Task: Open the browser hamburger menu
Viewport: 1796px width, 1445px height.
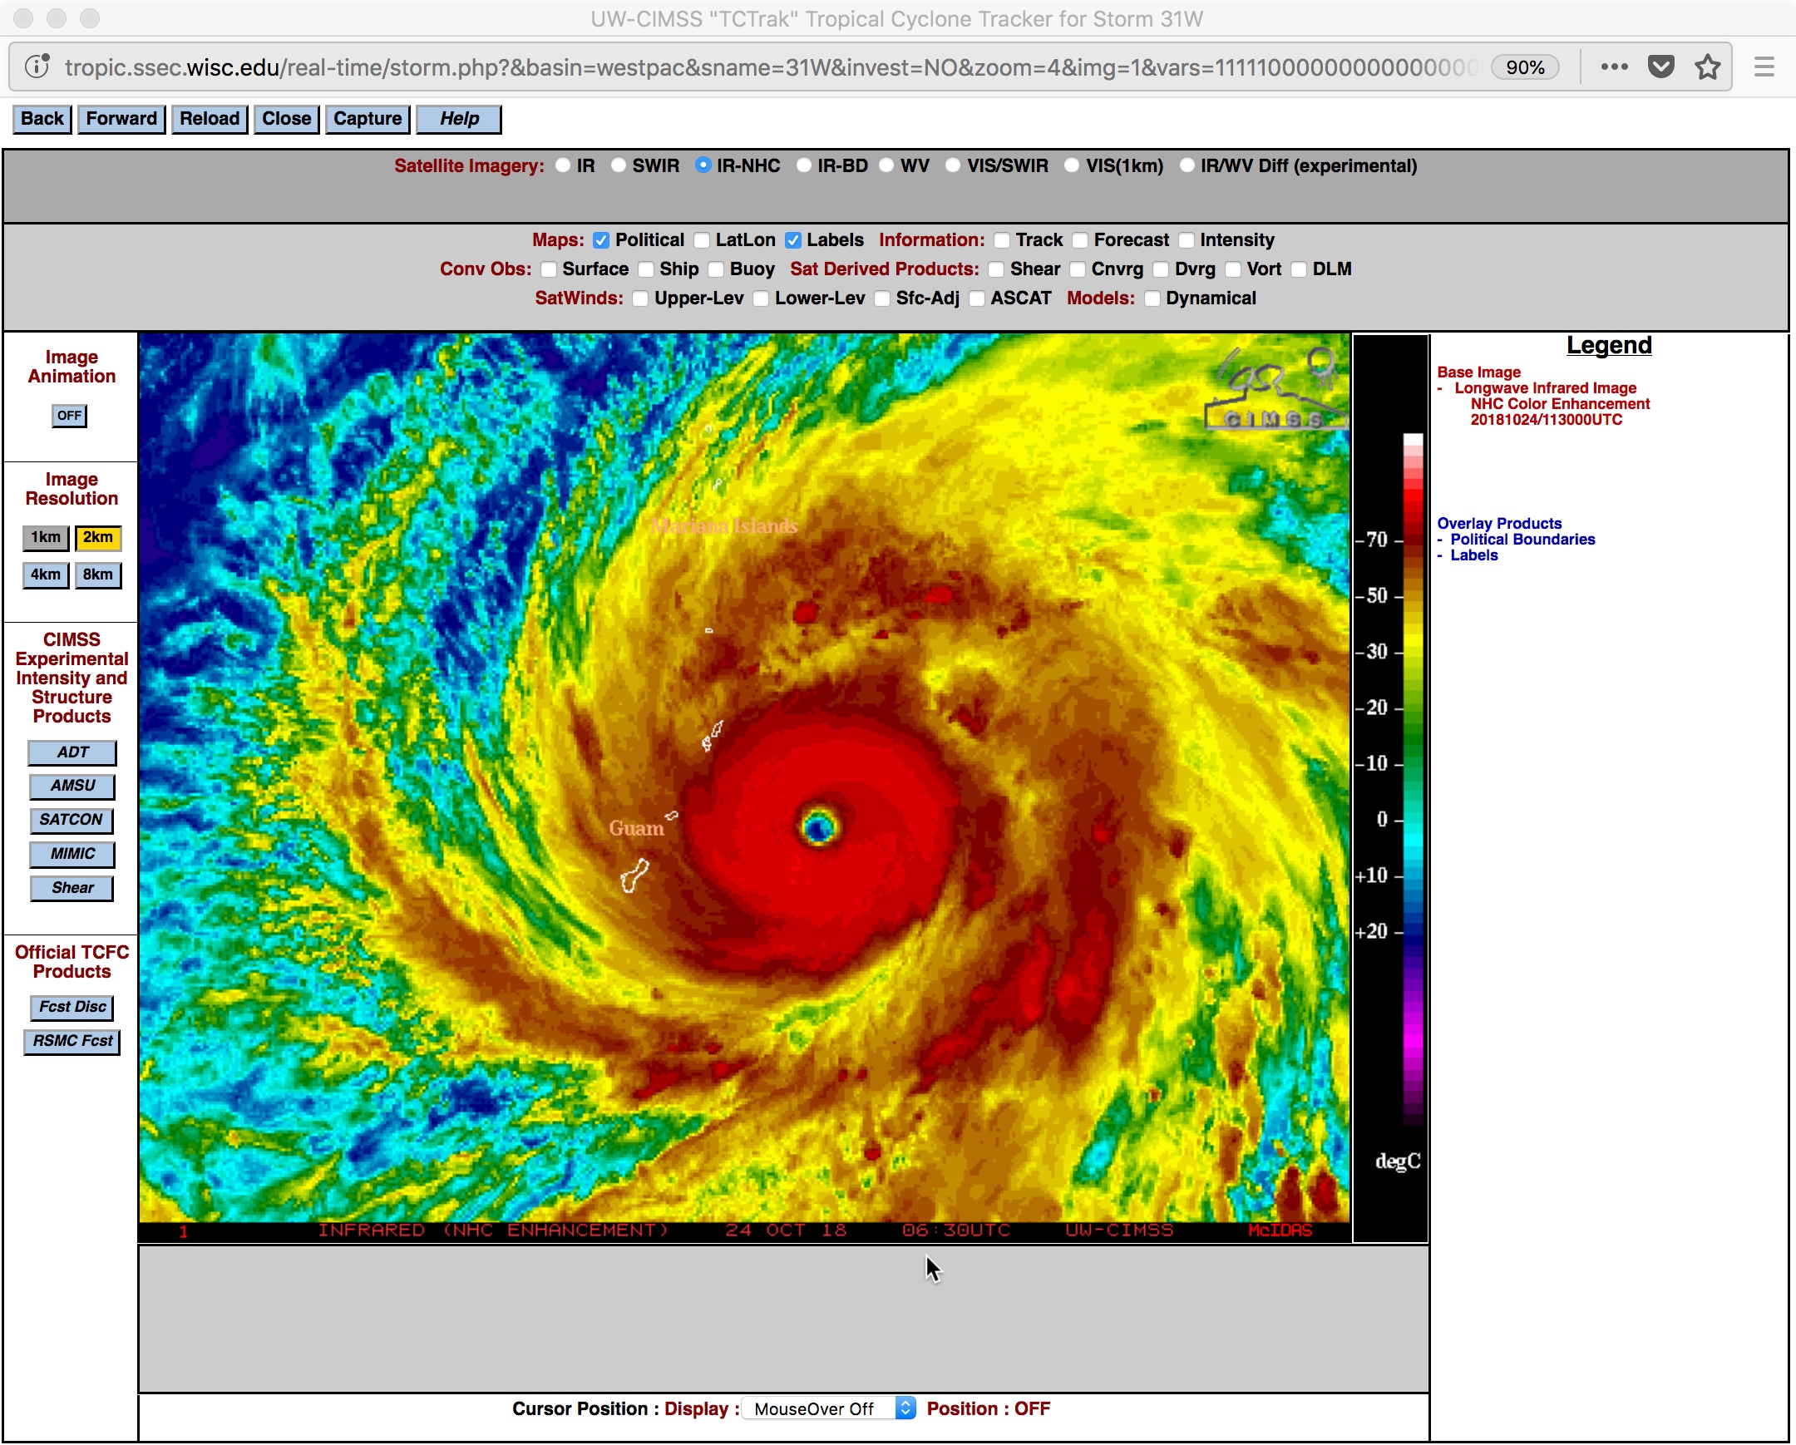Action: [x=1764, y=67]
